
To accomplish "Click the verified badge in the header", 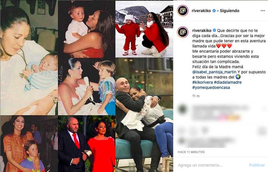I will point(214,11).
